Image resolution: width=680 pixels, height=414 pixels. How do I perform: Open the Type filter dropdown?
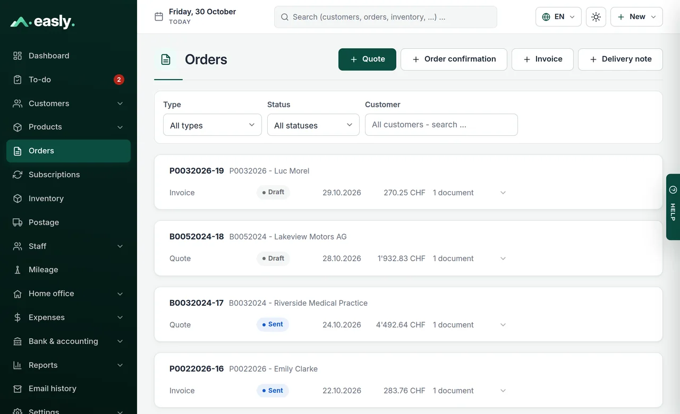tap(212, 125)
